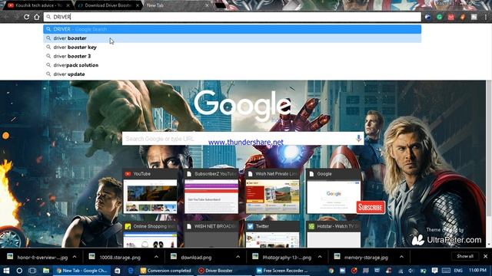Open the Chrome home page

[37, 17]
